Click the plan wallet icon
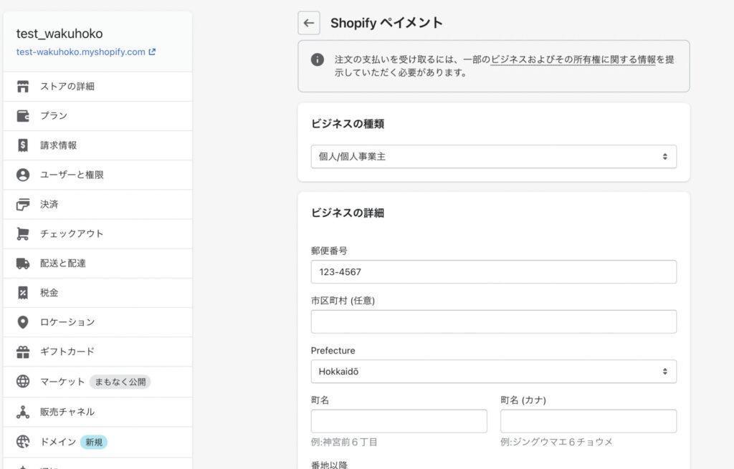The image size is (734, 469). tap(23, 116)
